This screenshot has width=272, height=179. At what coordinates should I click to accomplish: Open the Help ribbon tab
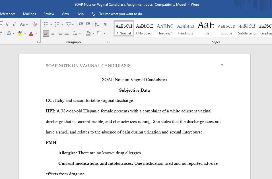(80, 14)
